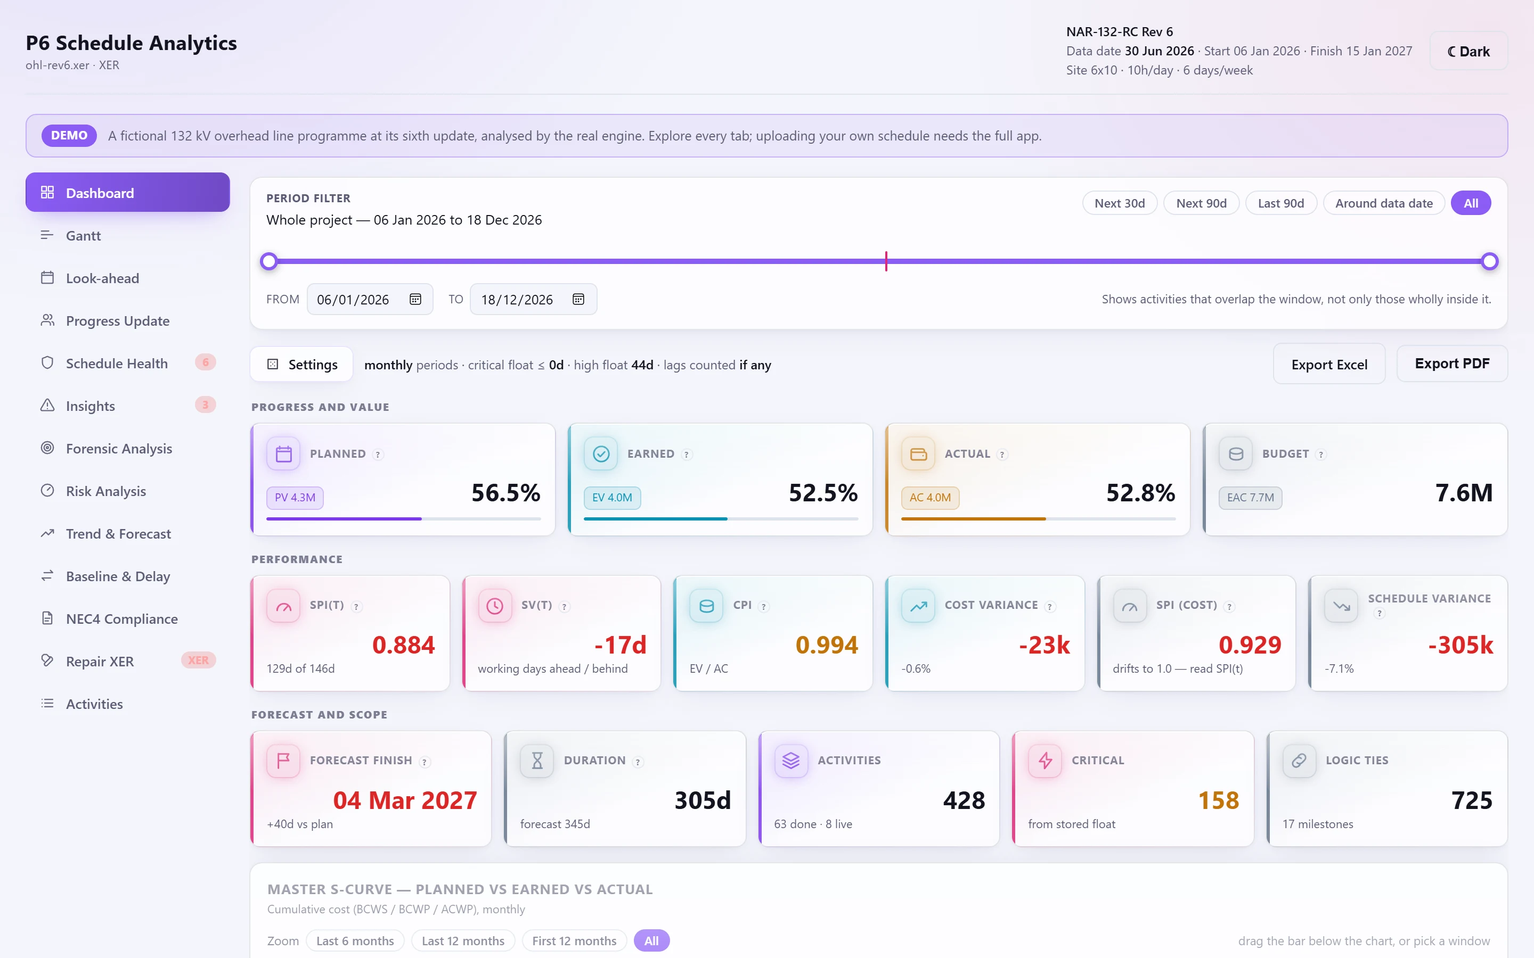Open the Gantt tab
Viewport: 1534px width, 958px height.
[127, 235]
